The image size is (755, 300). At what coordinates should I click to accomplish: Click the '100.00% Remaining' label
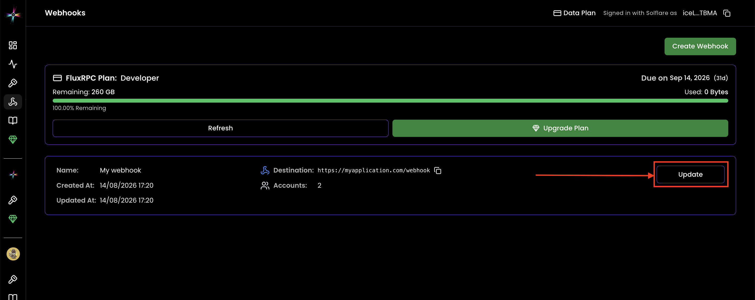[79, 108]
